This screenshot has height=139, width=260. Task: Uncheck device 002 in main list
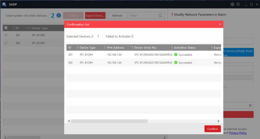pos(6,43)
